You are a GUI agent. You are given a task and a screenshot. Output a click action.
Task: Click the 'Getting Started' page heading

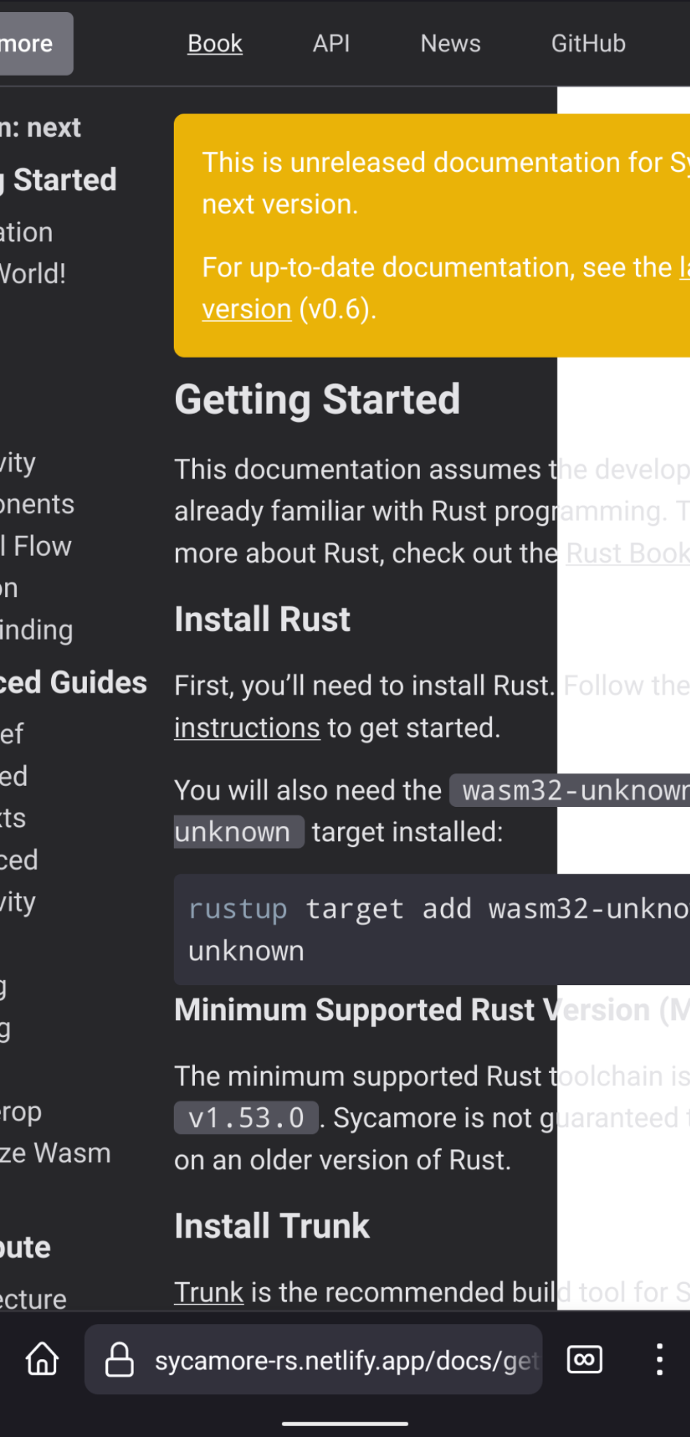pyautogui.click(x=317, y=399)
